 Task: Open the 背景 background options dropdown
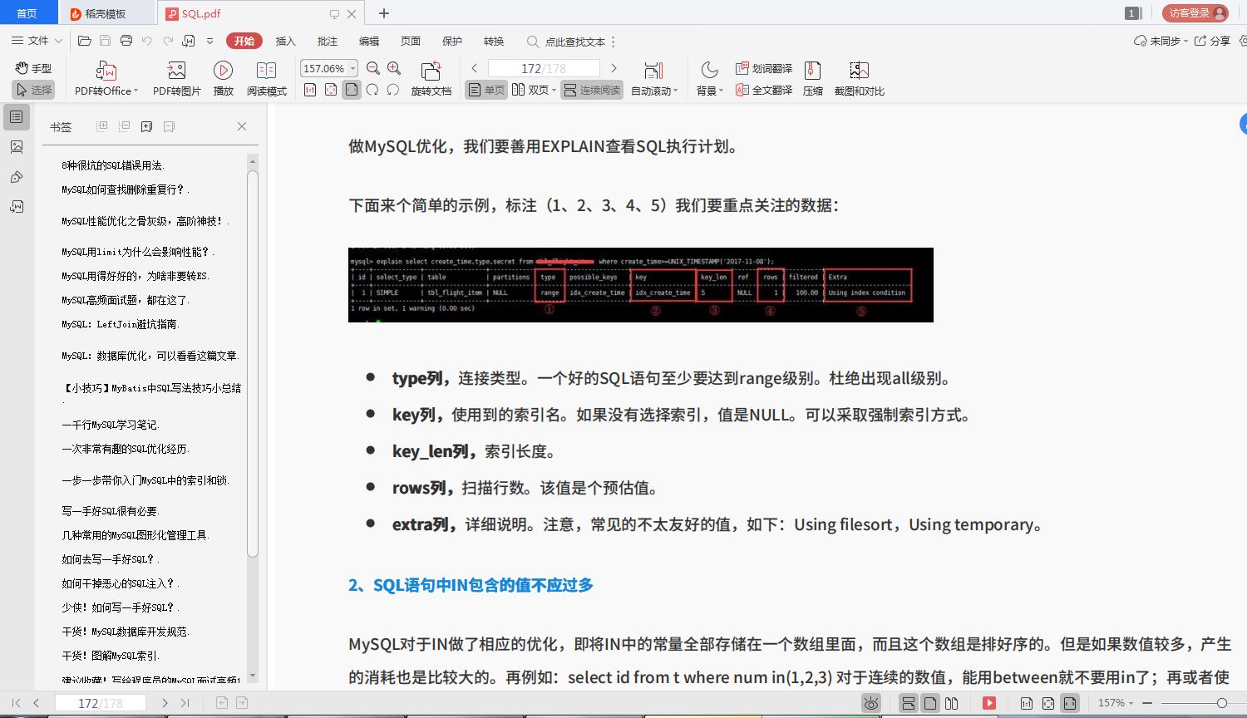708,79
